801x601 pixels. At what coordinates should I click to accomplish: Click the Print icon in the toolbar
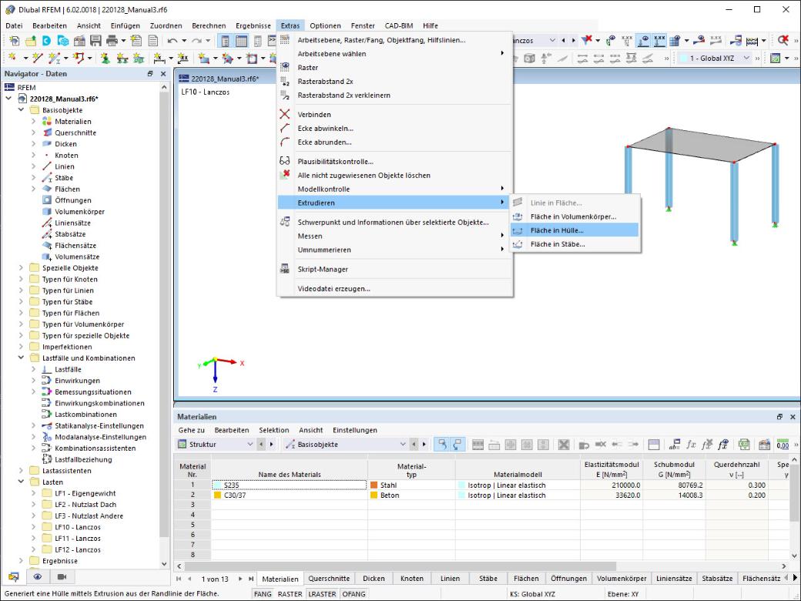(112, 40)
